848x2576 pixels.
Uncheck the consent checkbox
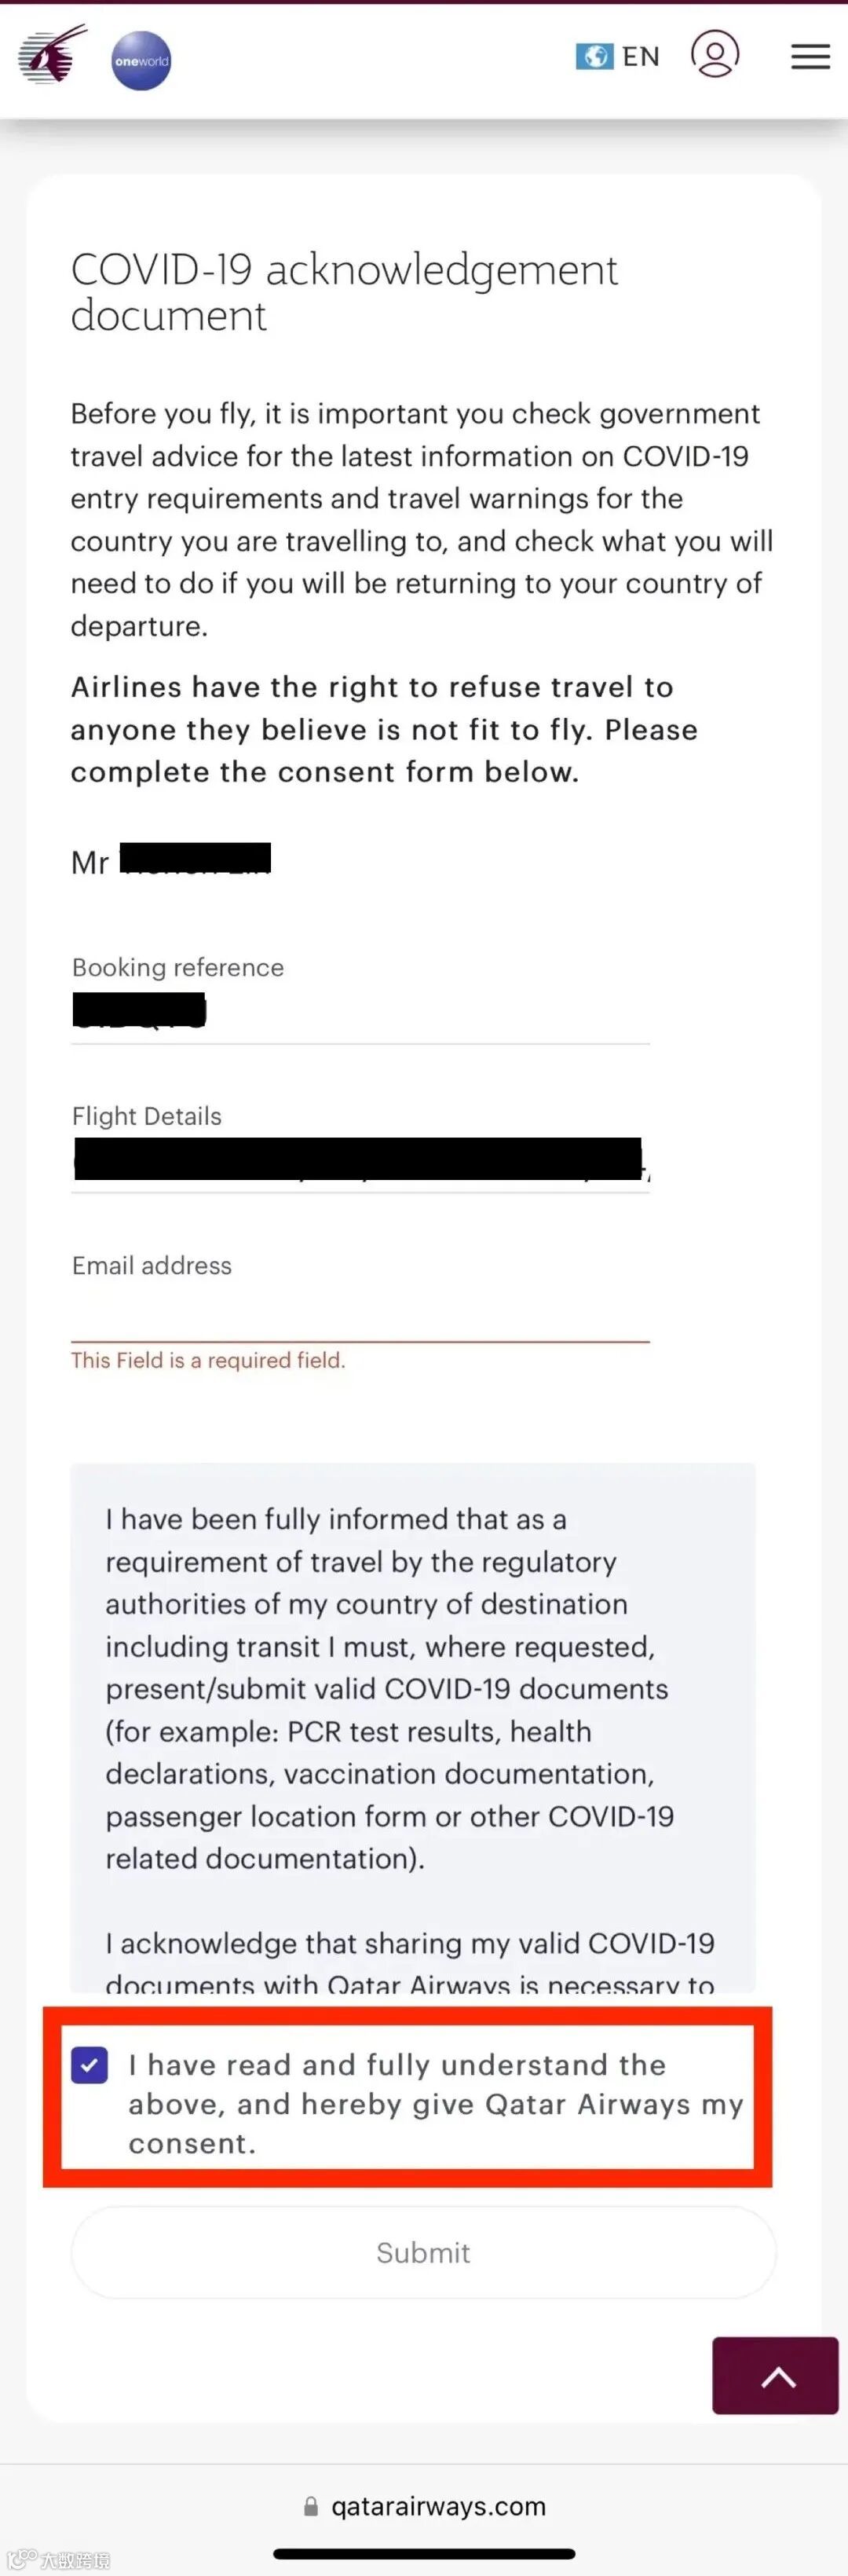pyautogui.click(x=90, y=2065)
